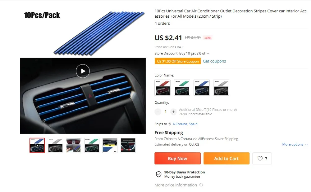The height and width of the screenshot is (192, 311).
Task: Select the green color option
Action: coord(182,88)
